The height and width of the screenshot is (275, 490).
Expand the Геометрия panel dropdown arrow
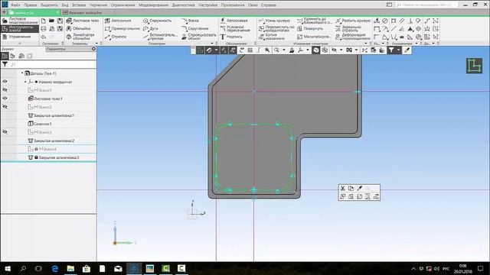coord(212,44)
